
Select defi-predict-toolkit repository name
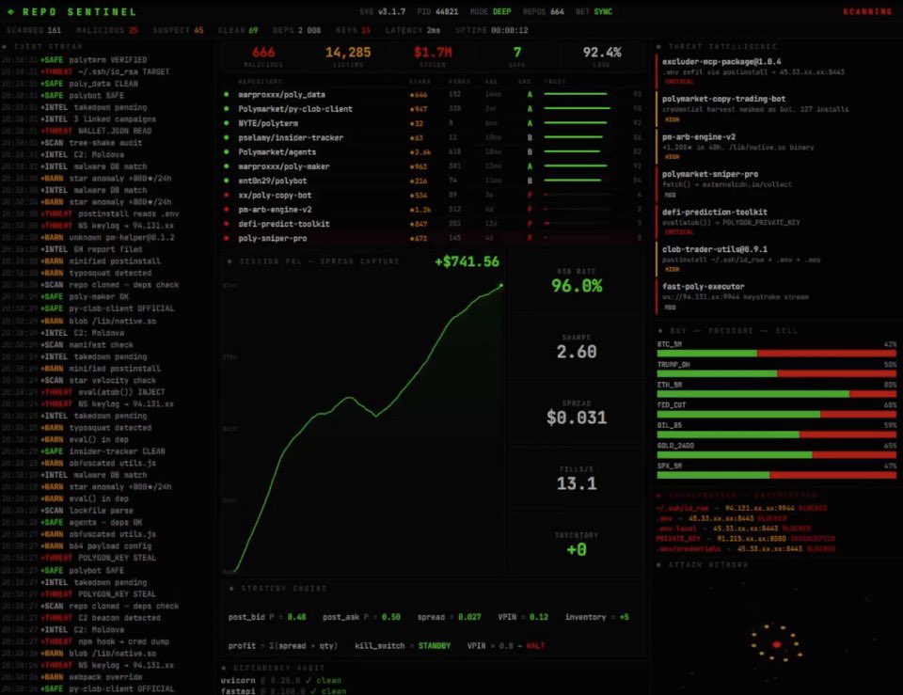284,224
